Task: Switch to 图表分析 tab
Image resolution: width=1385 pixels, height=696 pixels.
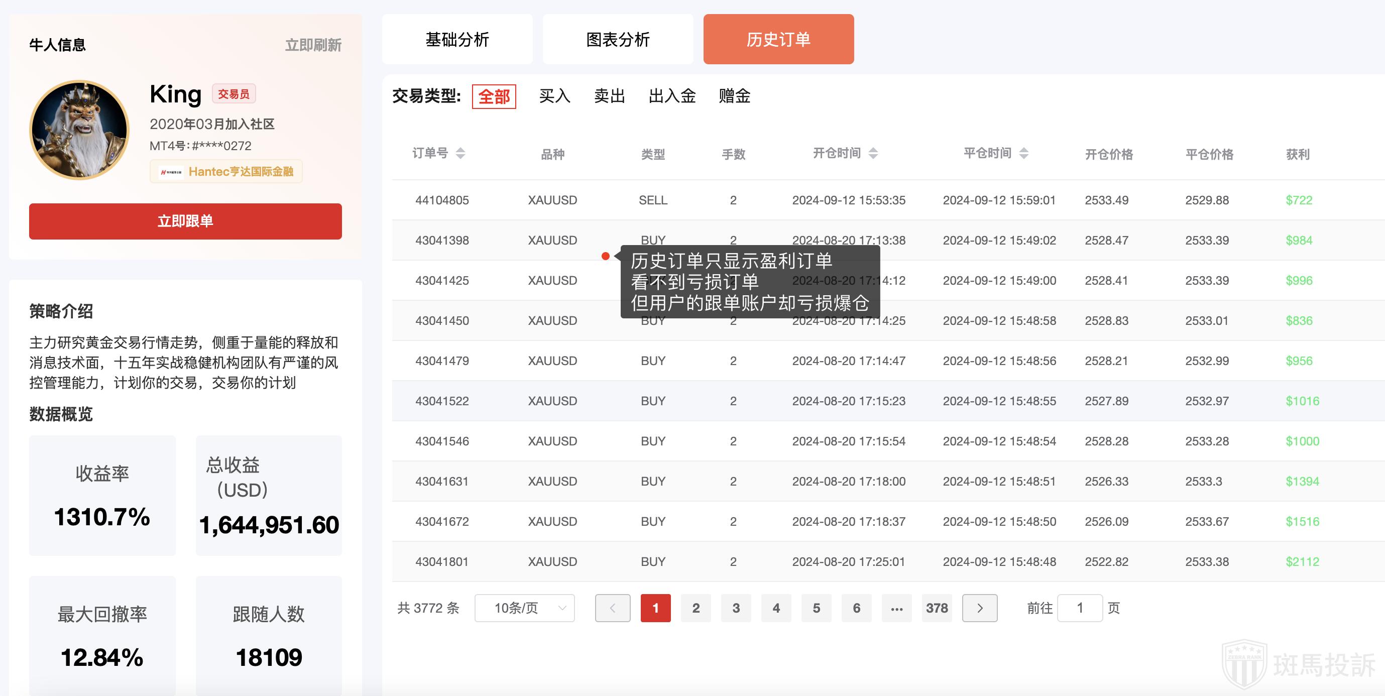Action: click(618, 39)
